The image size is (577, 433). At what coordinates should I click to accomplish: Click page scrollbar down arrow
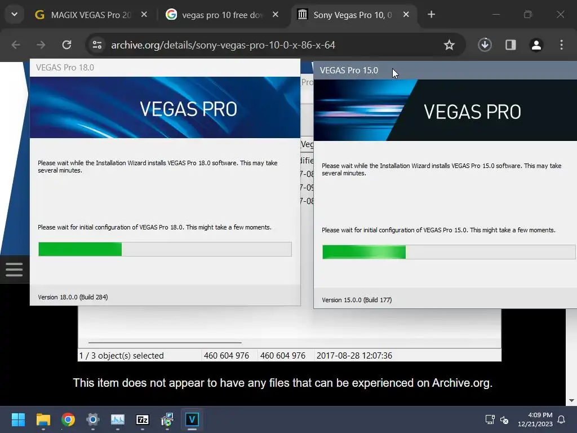(x=571, y=401)
